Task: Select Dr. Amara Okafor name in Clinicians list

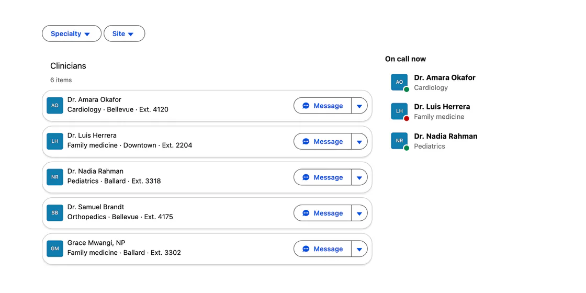Action: click(94, 100)
